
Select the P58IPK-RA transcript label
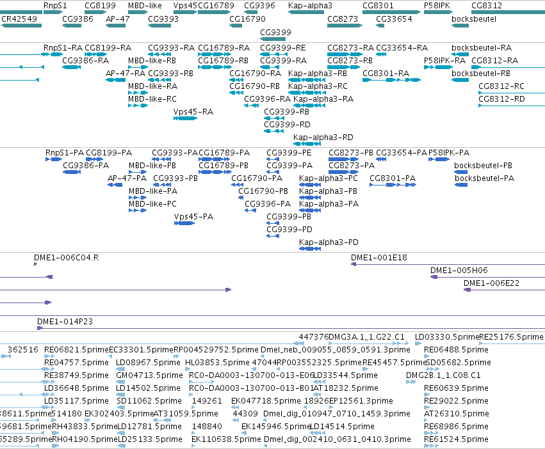click(444, 60)
